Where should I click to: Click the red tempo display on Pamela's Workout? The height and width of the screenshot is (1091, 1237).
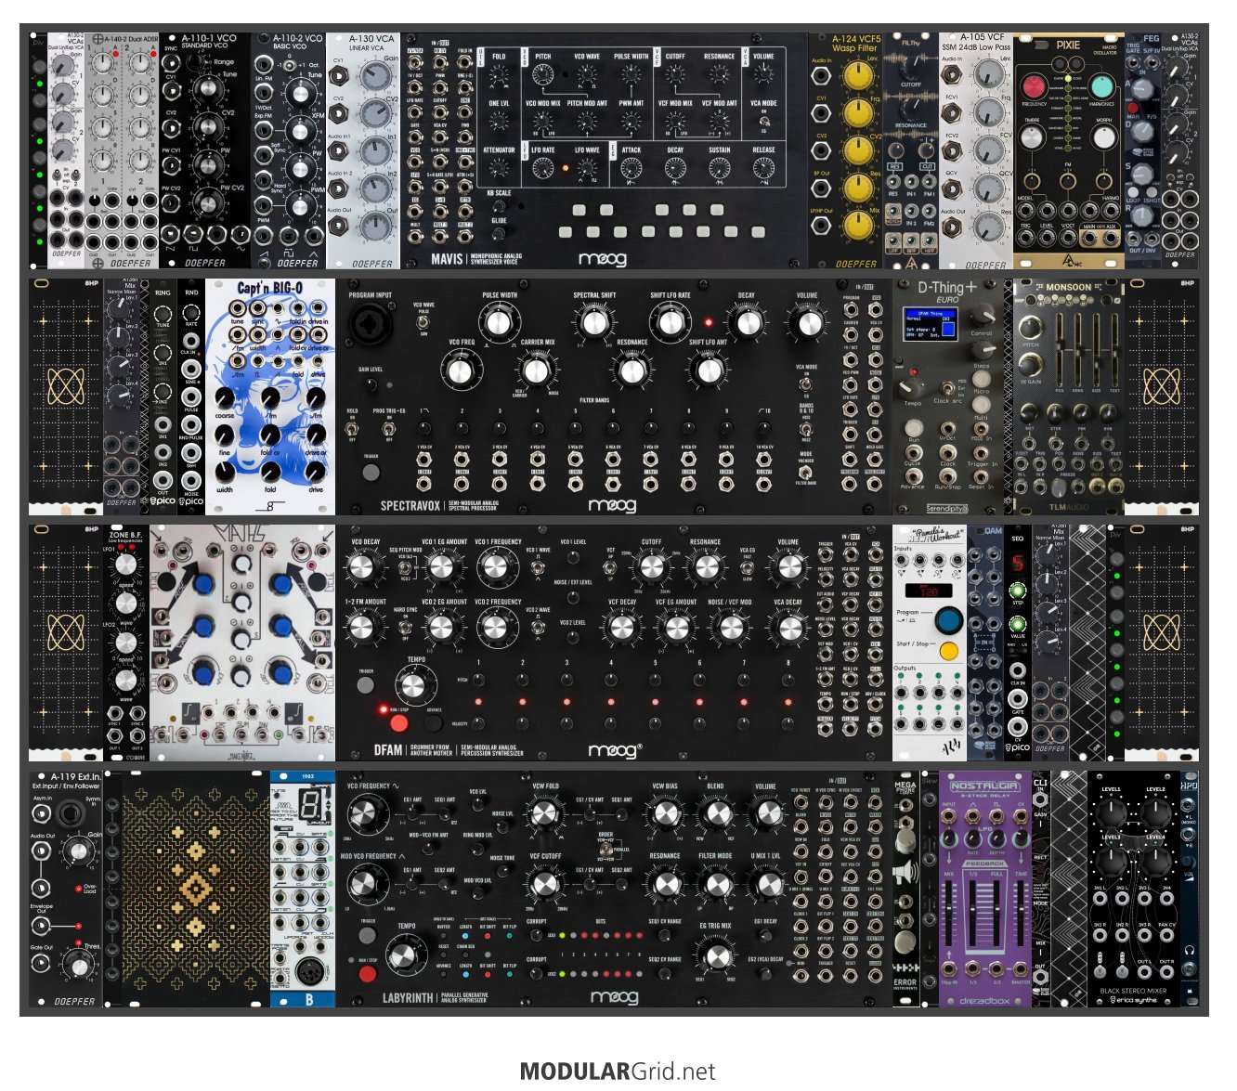pyautogui.click(x=930, y=591)
